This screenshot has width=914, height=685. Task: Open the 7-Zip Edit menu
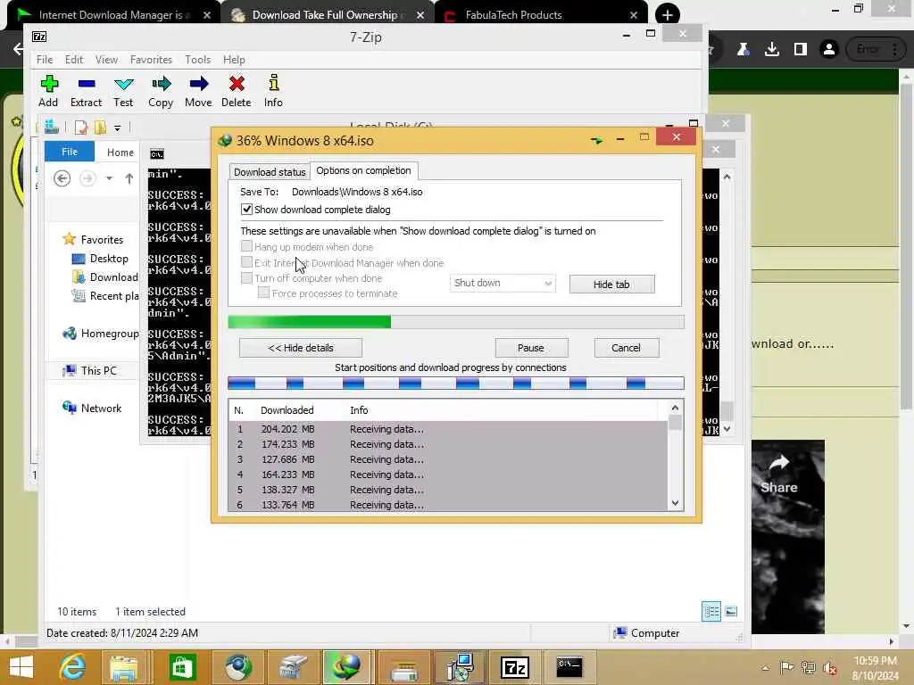tap(74, 60)
